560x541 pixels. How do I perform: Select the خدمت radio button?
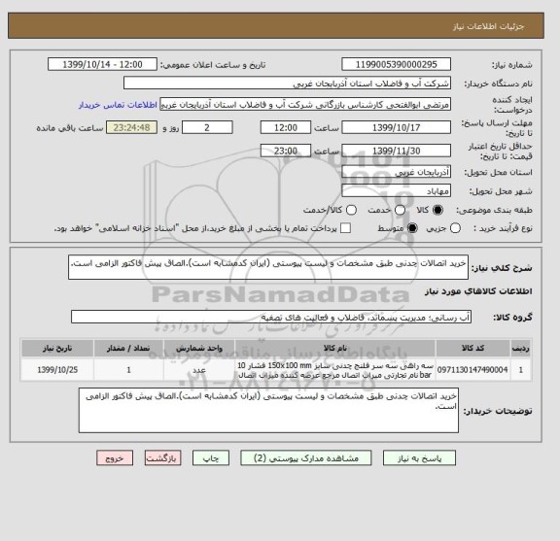(x=400, y=210)
